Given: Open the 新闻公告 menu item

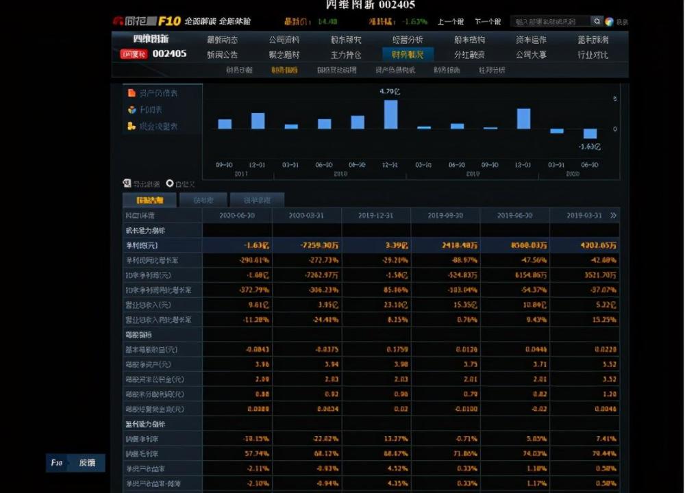Looking at the screenshot, I should 223,55.
